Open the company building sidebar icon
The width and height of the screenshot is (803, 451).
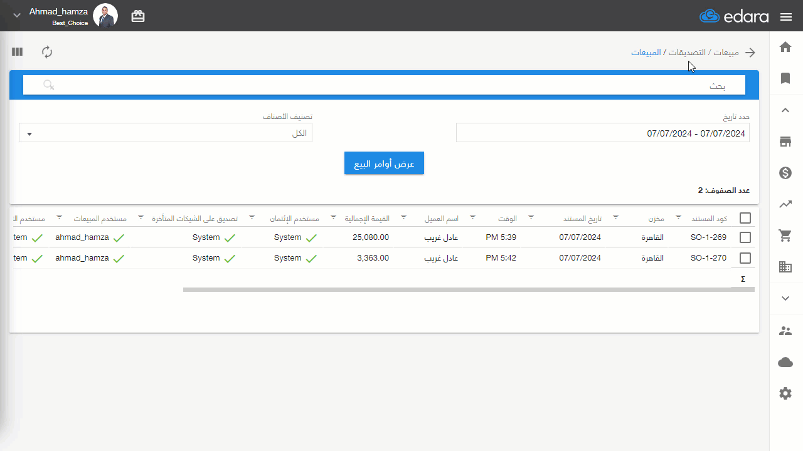click(x=785, y=267)
